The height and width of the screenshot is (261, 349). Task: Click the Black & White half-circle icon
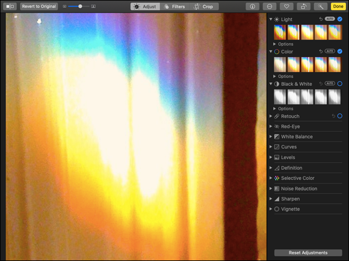[x=277, y=84]
